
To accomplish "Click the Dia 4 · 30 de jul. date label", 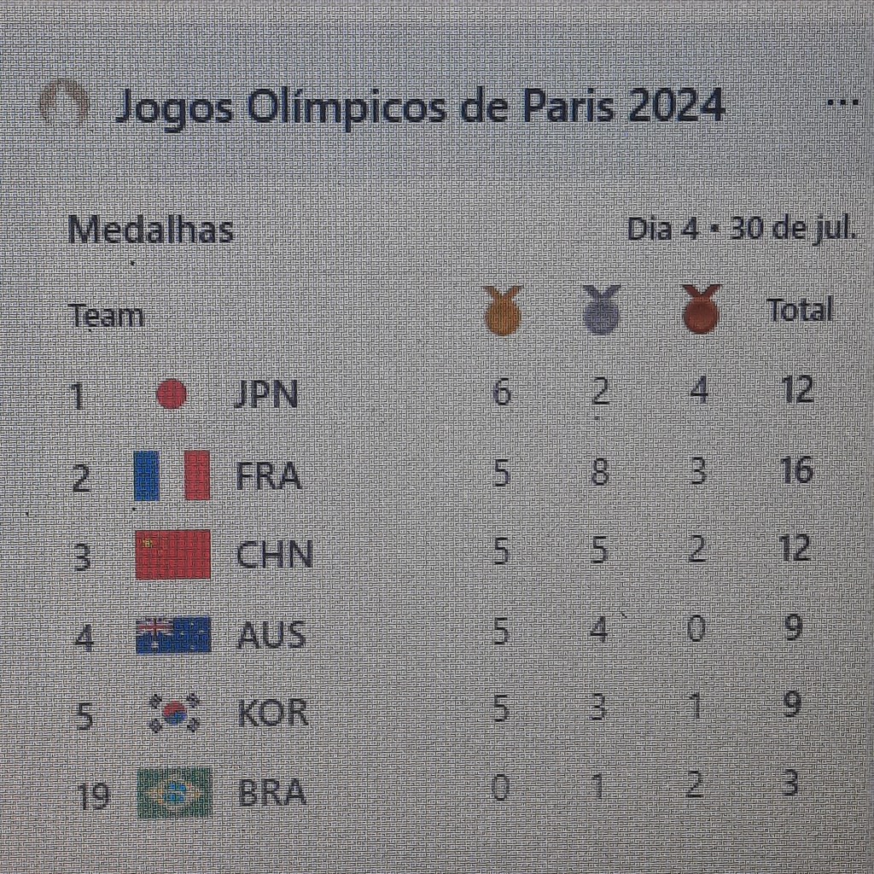I will coord(741,229).
